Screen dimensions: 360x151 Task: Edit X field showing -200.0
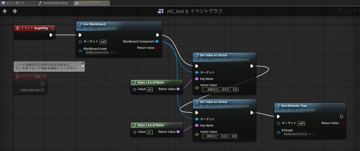point(209,90)
